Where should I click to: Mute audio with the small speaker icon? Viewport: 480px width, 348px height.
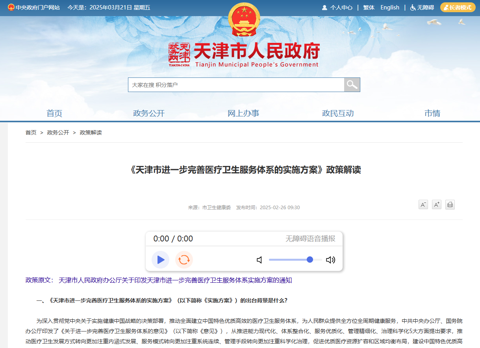tap(259, 260)
